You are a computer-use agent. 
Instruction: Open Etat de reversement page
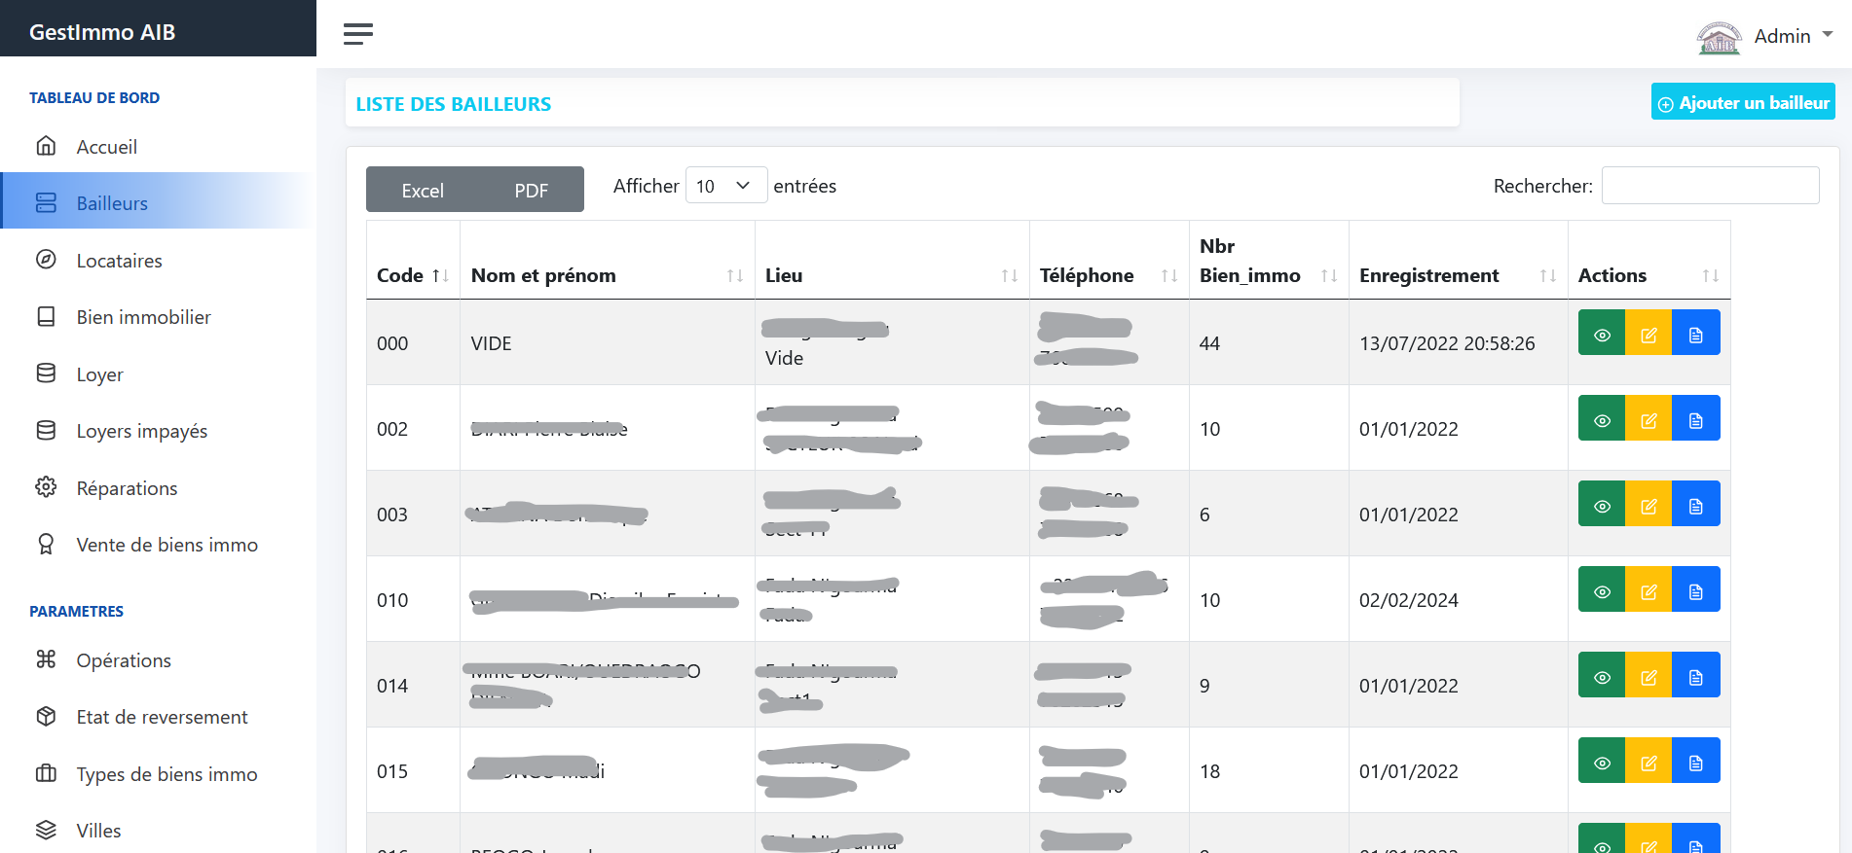point(158,717)
